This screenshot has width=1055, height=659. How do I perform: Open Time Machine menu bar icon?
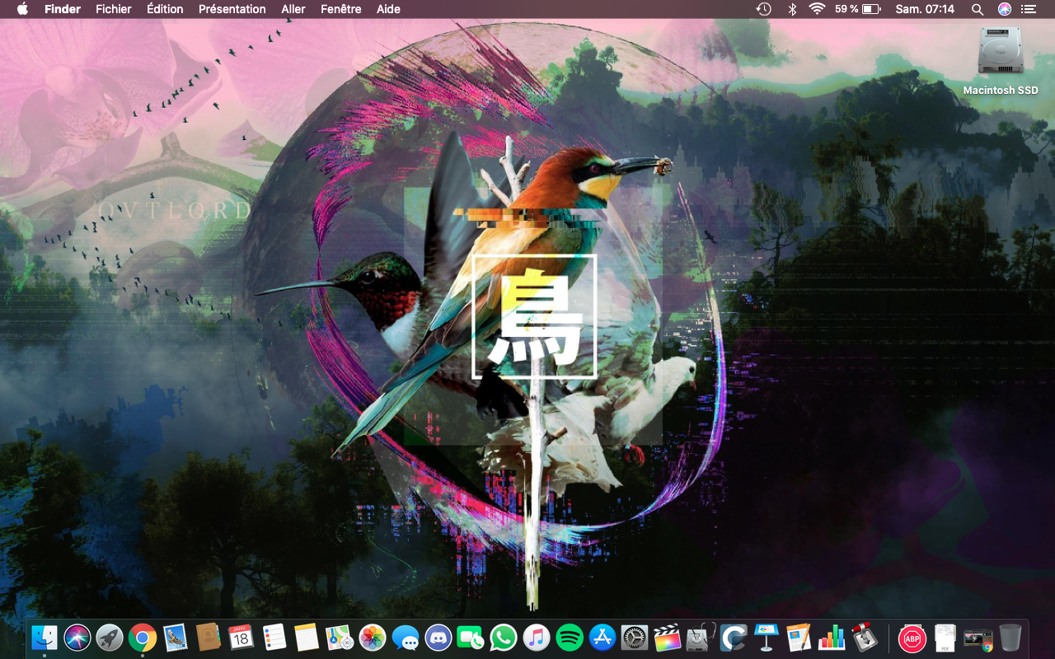coord(764,9)
